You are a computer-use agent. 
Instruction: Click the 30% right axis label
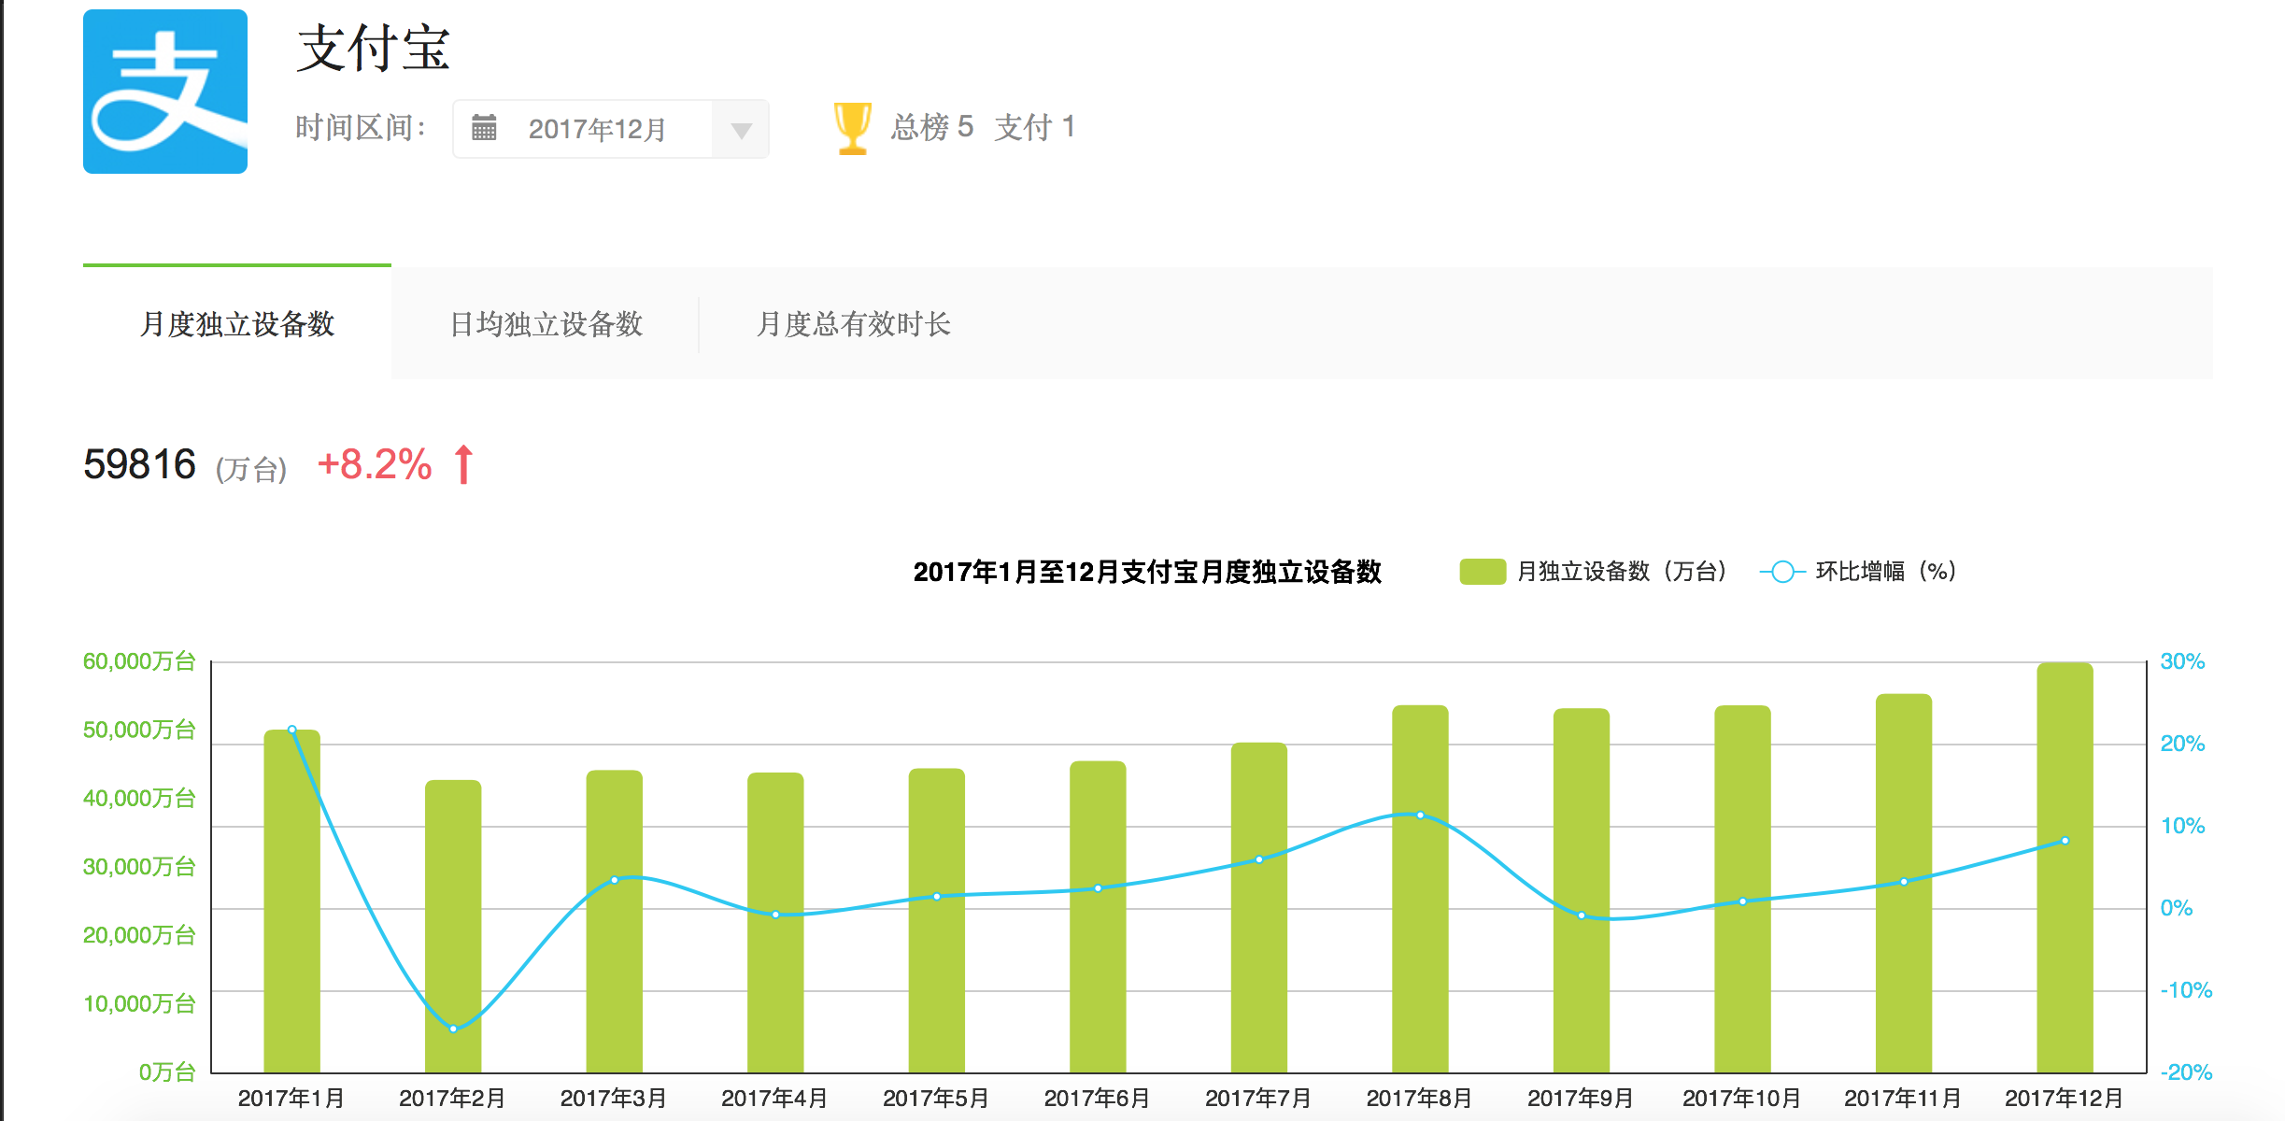click(x=2182, y=661)
